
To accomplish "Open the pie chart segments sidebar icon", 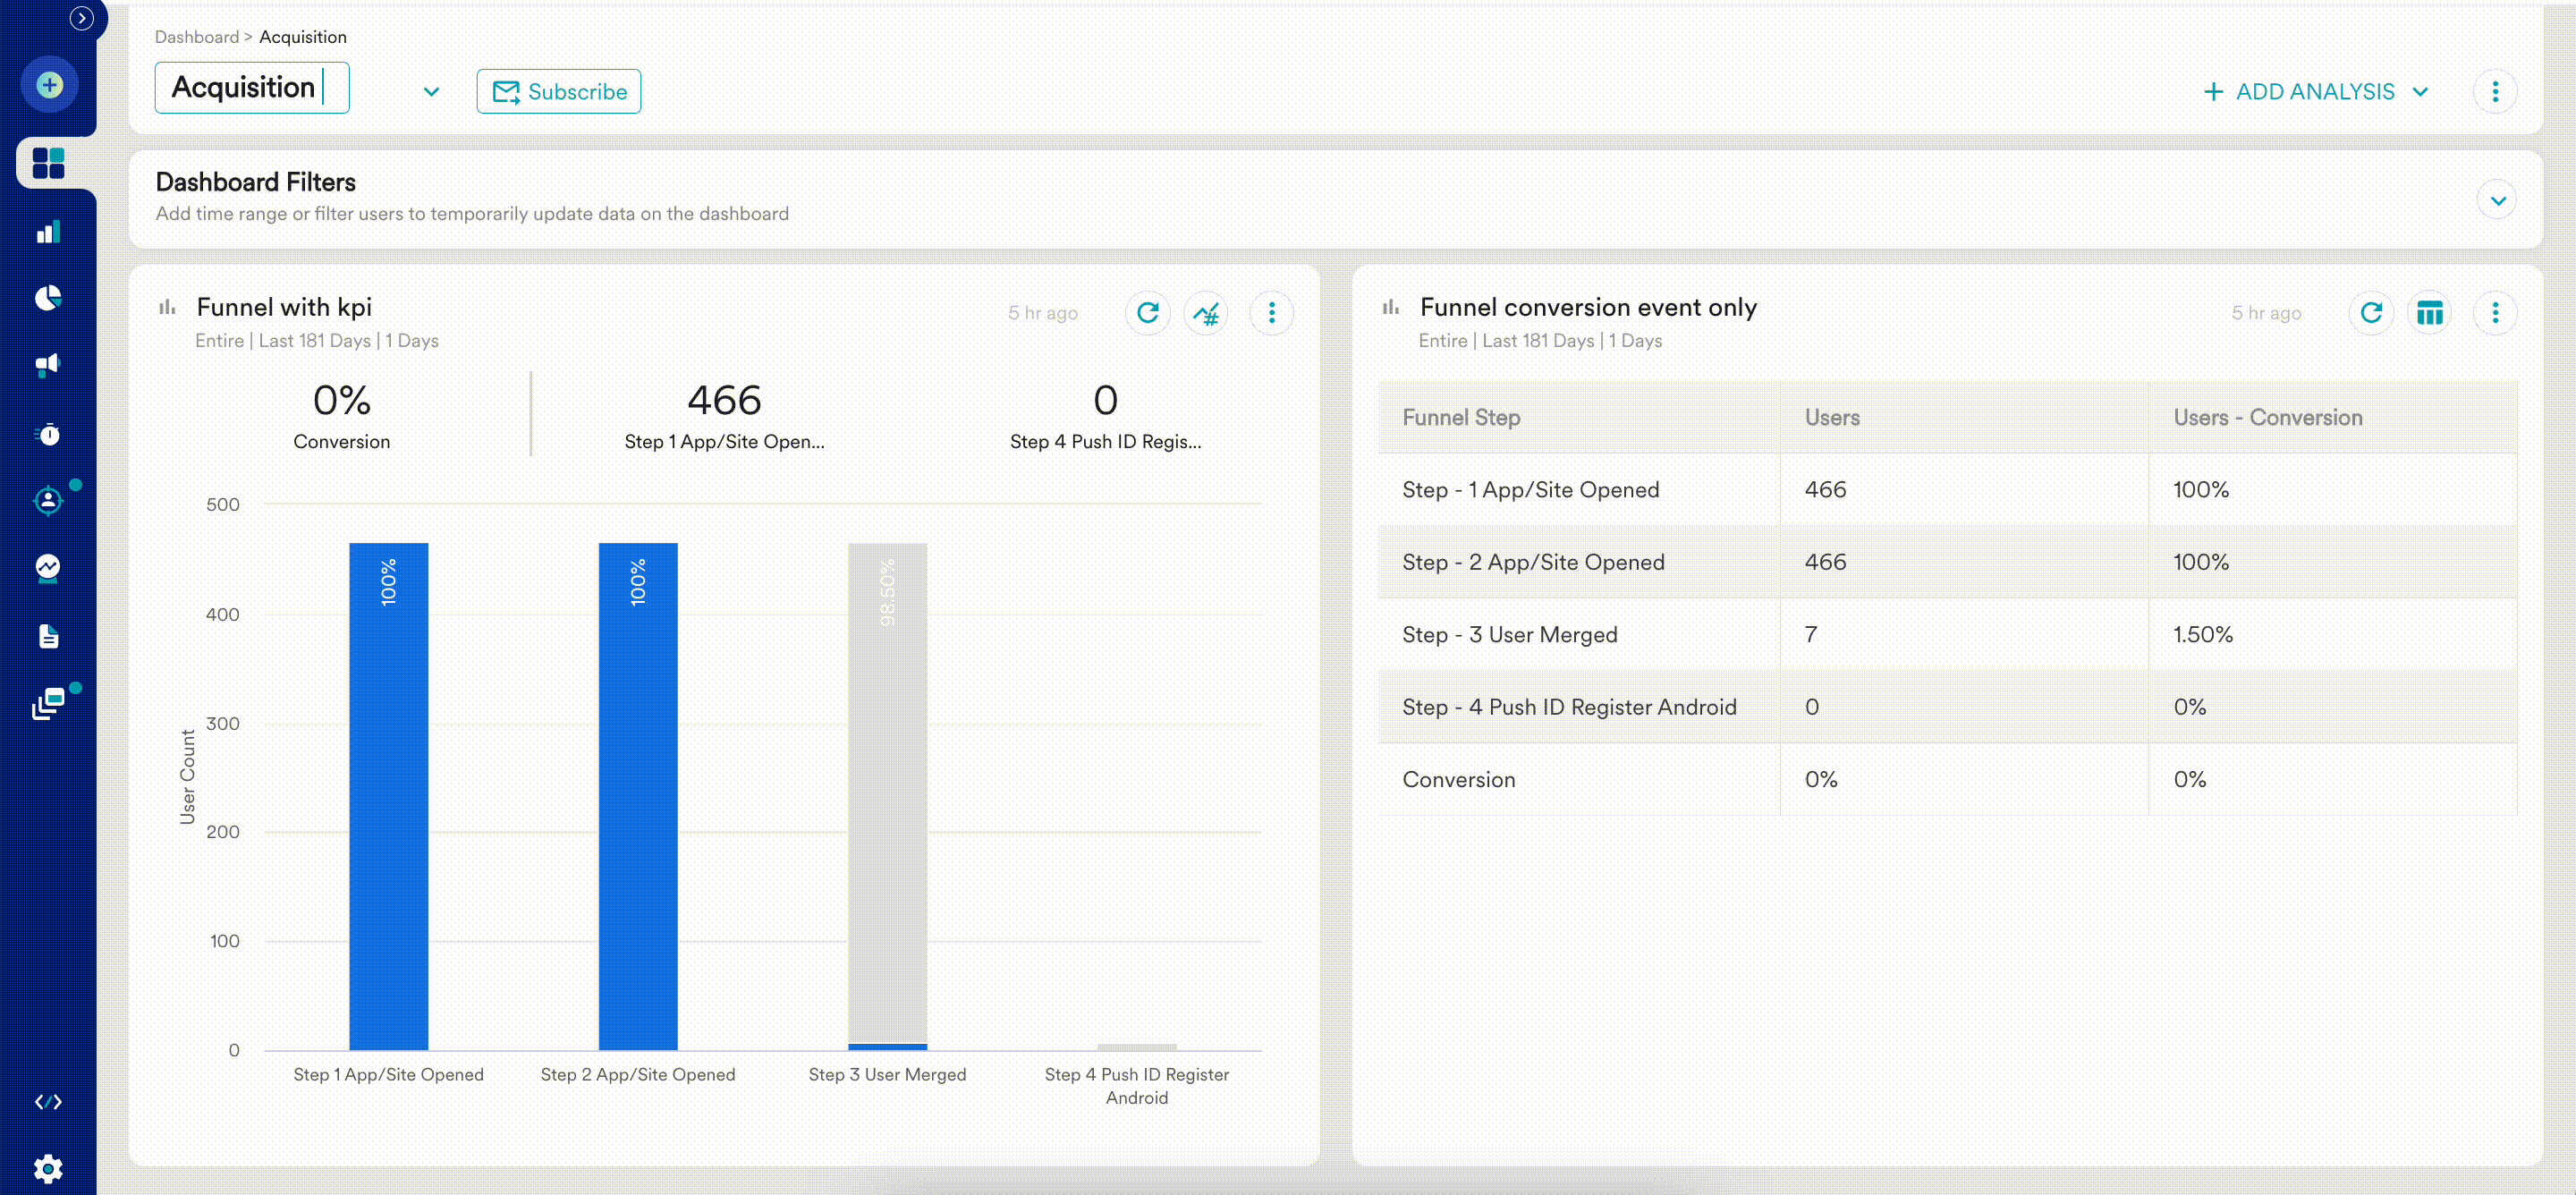I will click(x=48, y=298).
